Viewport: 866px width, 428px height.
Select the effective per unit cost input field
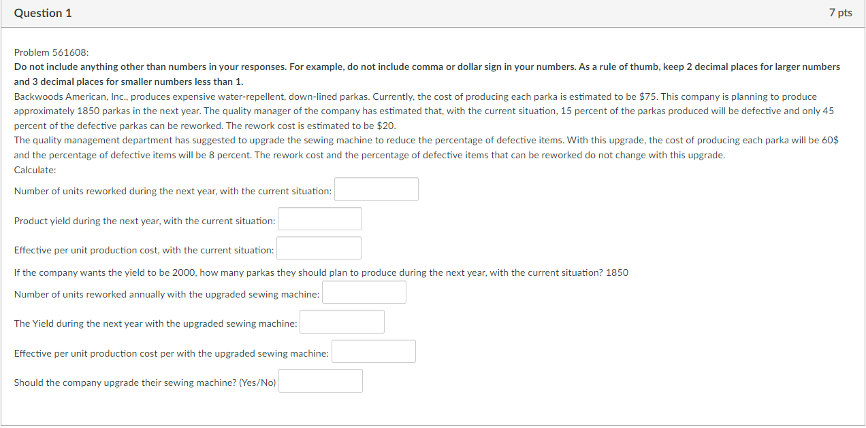coord(318,247)
